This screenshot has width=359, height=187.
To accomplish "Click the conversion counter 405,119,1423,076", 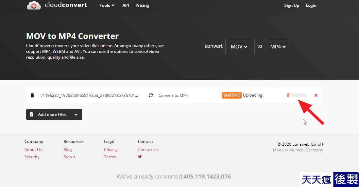I will (x=207, y=176).
